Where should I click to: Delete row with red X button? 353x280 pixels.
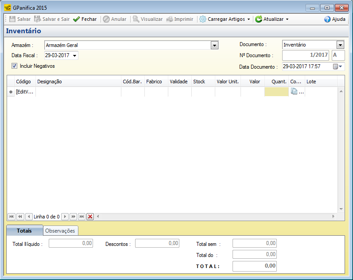click(x=90, y=217)
